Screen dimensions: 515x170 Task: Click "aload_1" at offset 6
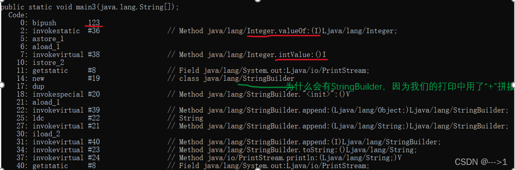[x=46, y=47]
